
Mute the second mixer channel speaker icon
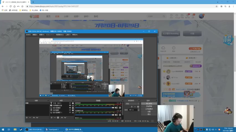pos(116,115)
